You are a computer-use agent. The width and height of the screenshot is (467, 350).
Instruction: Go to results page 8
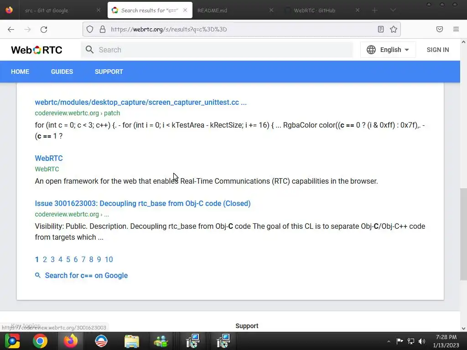point(91,259)
